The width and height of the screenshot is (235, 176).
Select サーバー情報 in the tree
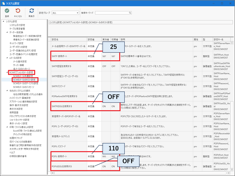[18, 65]
